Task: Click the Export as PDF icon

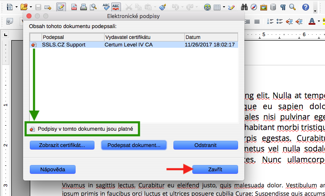Action: click(74, 7)
